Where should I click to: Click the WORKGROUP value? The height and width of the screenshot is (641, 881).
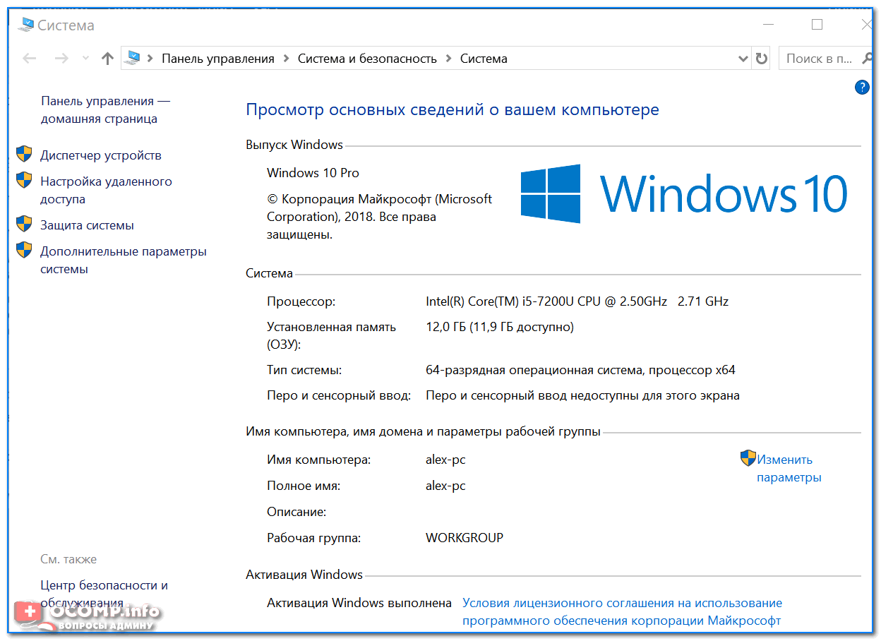pos(465,538)
